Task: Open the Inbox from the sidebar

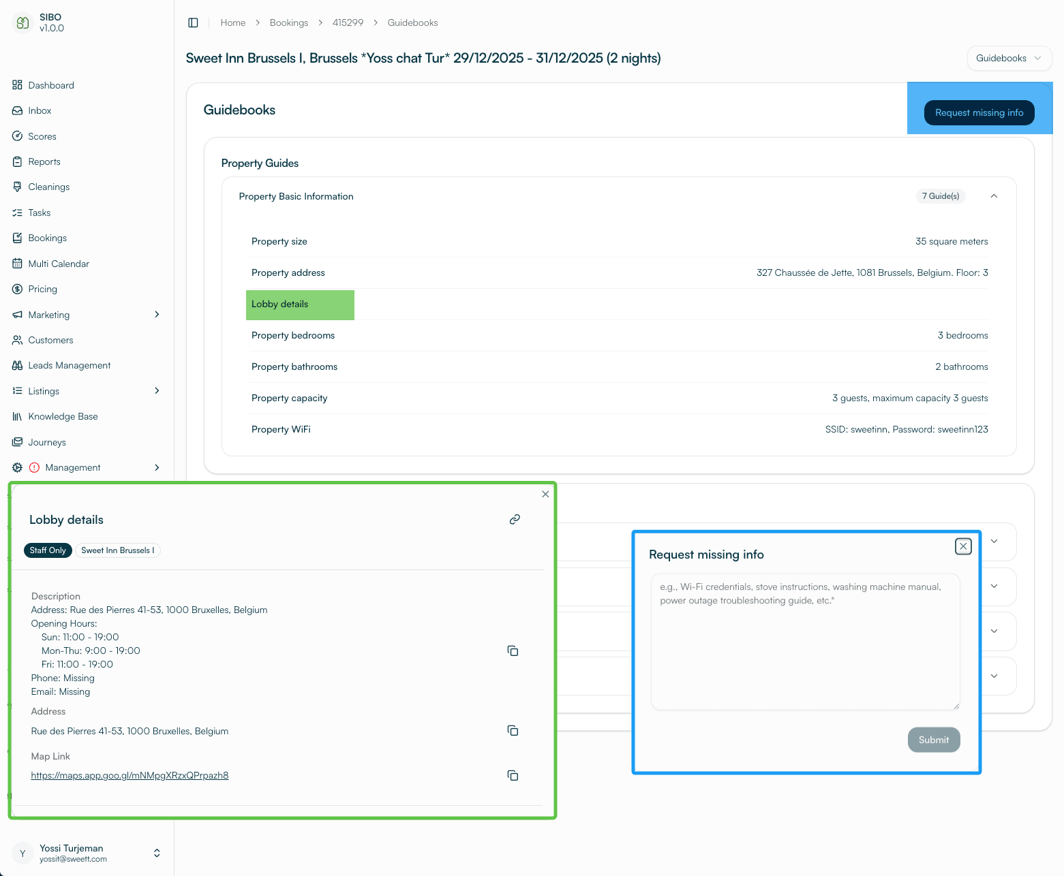Action: click(39, 110)
